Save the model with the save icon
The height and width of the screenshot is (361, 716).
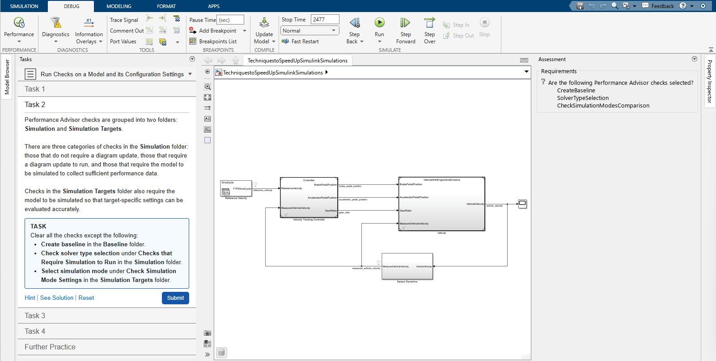[x=580, y=6]
